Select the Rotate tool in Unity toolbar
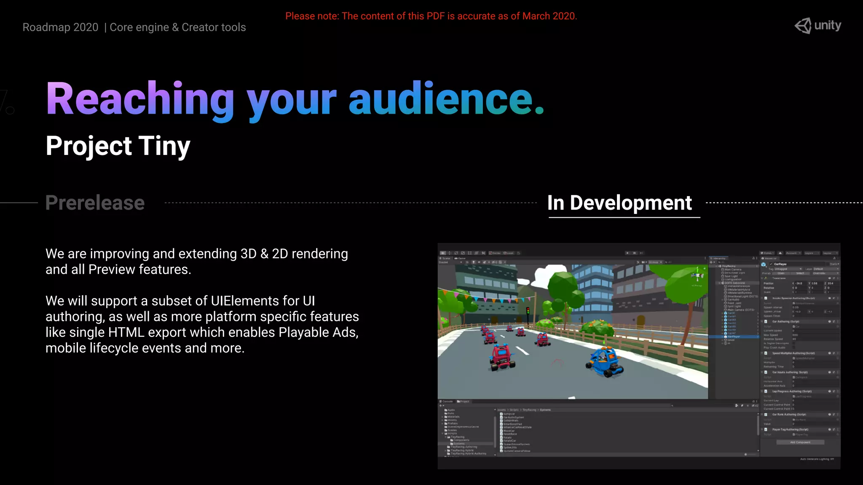The height and width of the screenshot is (485, 863). 456,253
